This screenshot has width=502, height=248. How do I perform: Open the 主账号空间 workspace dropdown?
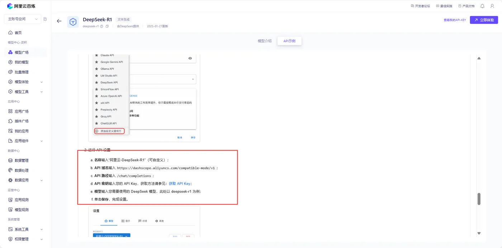point(23,19)
